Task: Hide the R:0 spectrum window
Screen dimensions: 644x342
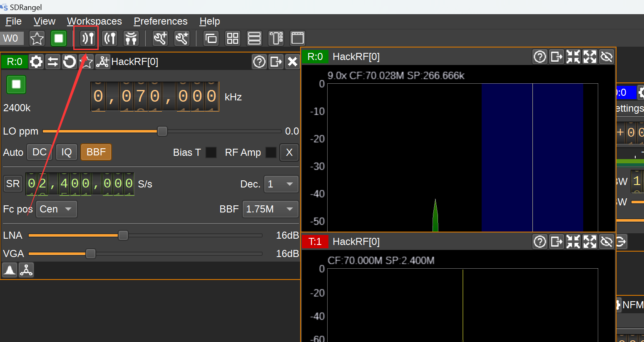Action: tap(607, 57)
